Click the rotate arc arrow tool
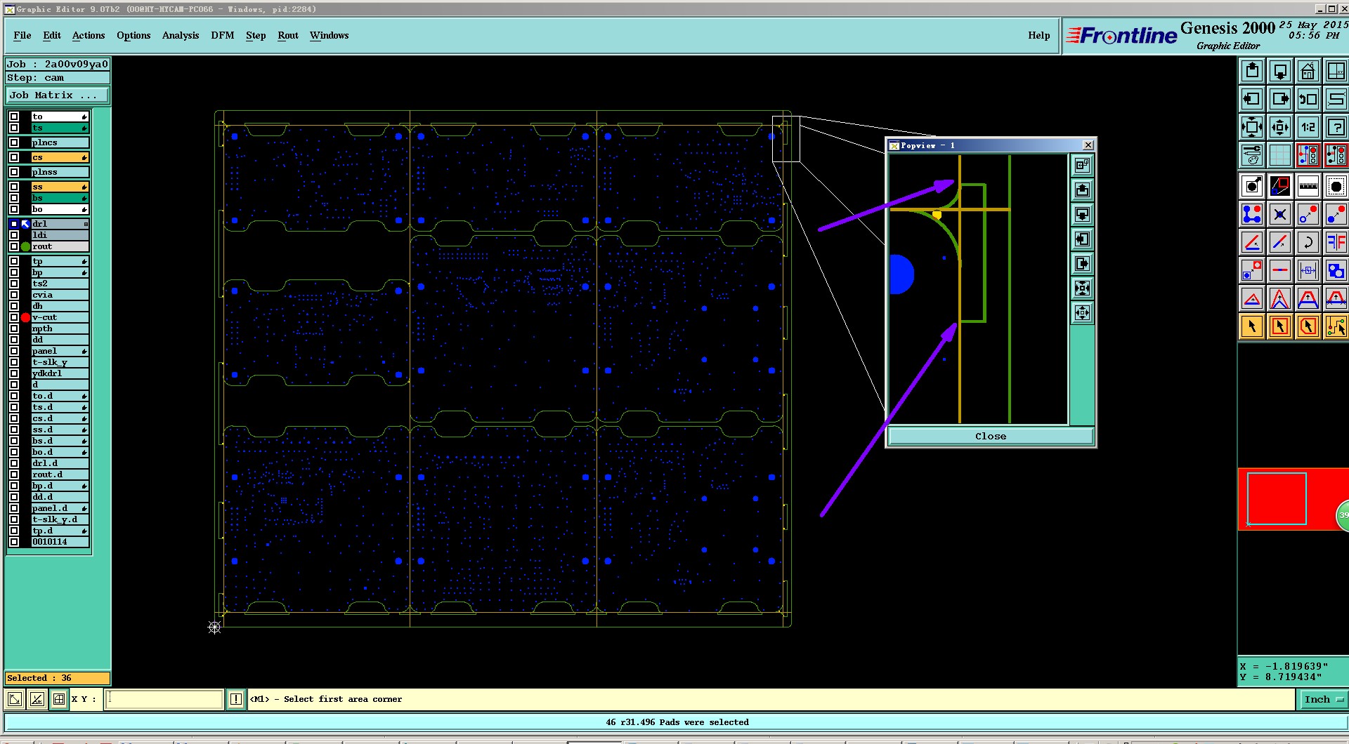 (x=1308, y=242)
